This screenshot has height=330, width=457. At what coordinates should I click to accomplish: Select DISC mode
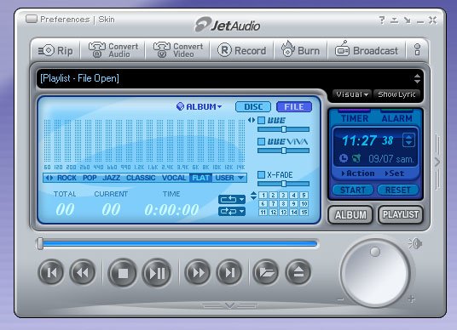253,106
